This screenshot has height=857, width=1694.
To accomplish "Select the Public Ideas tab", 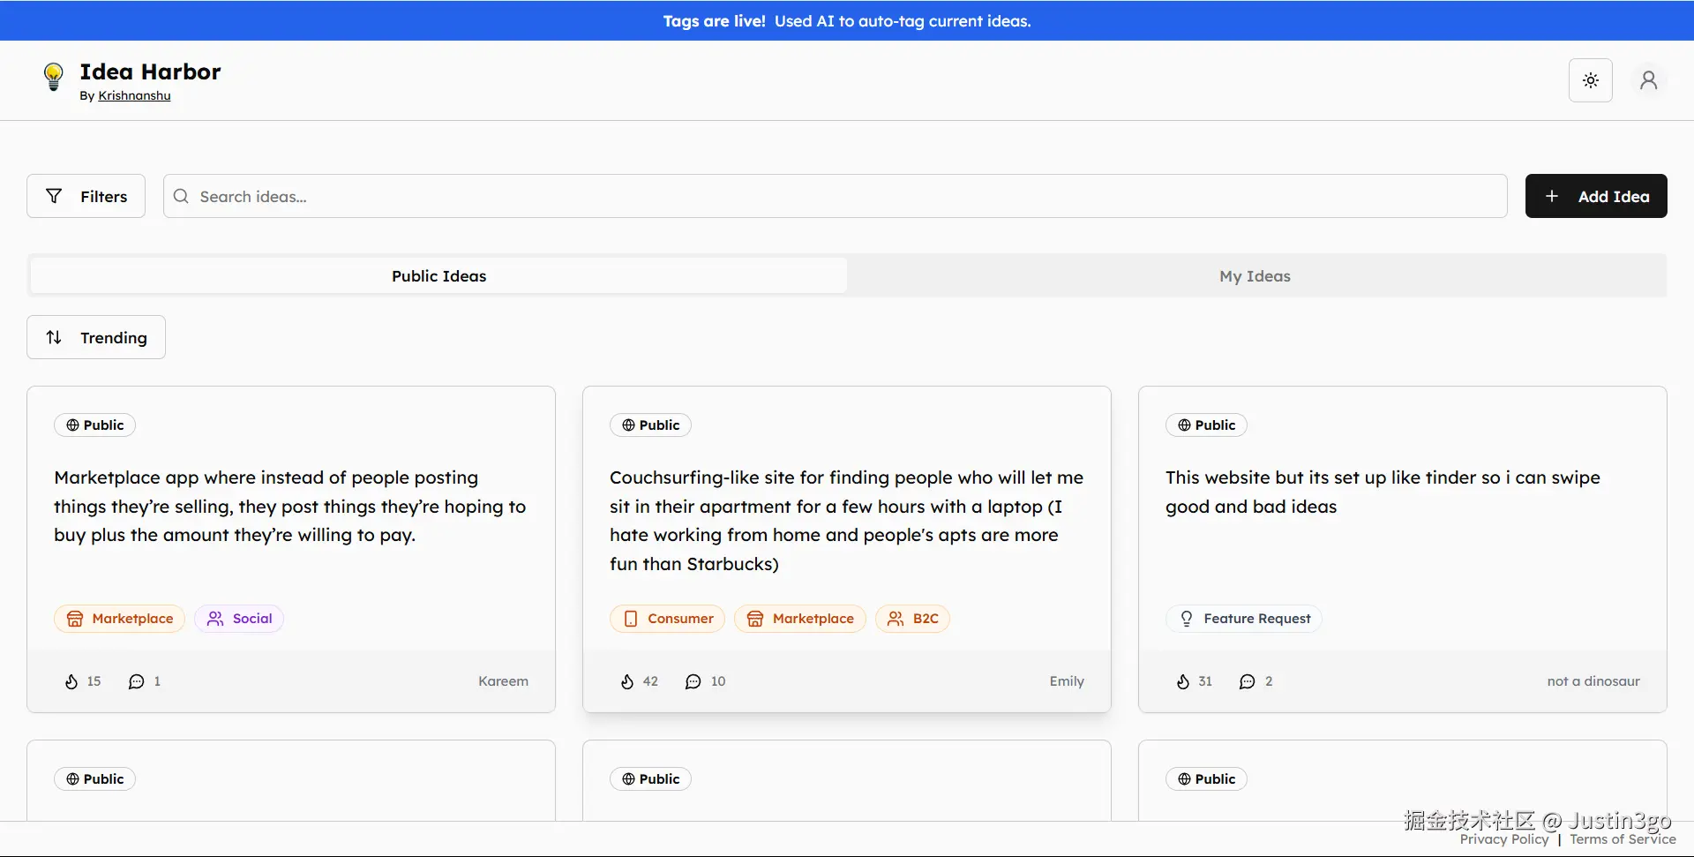I will pos(438,276).
